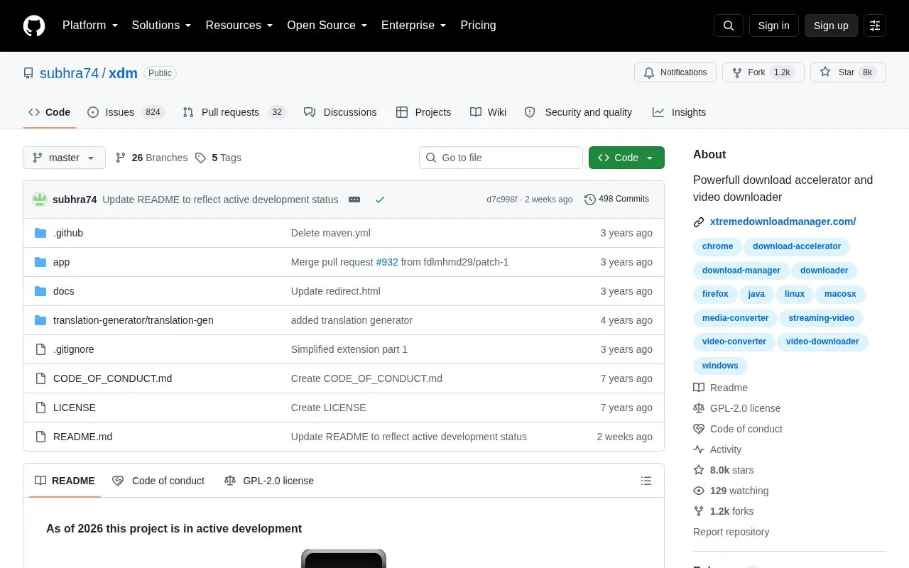Open the README outline list icon
Screen dimensions: 909x568
[646, 481]
